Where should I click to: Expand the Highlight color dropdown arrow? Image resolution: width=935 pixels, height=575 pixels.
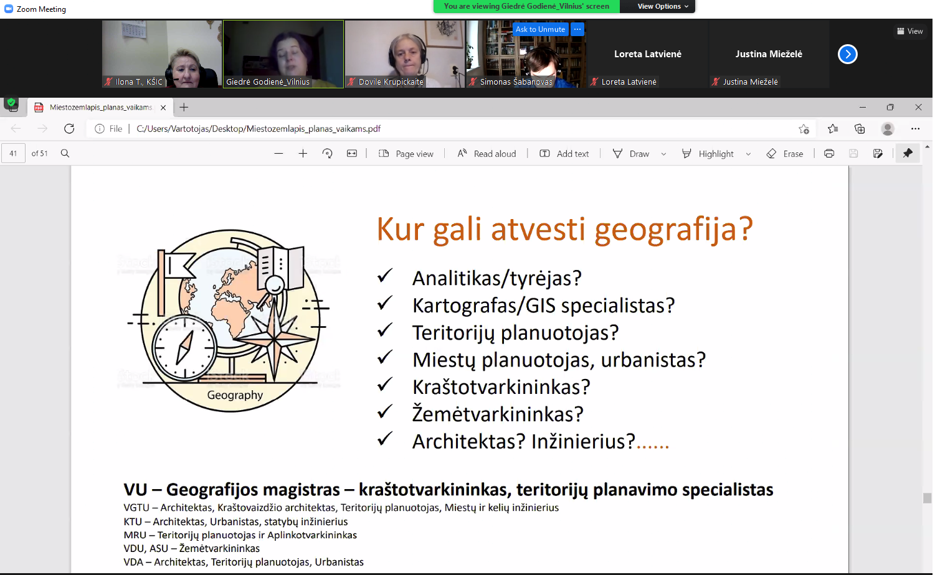point(748,154)
